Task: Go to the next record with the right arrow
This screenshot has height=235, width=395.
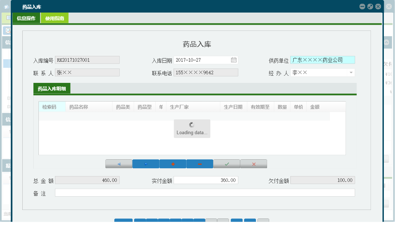Action: (x=146, y=164)
